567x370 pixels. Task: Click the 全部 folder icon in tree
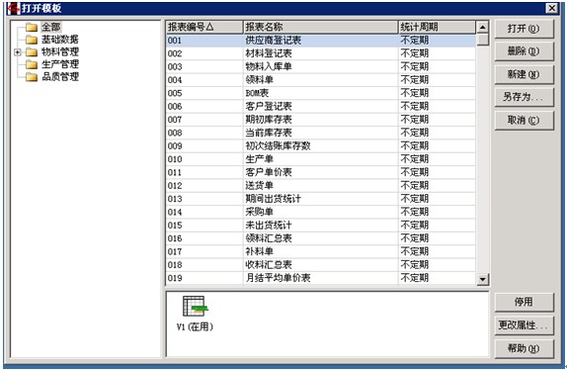(32, 27)
